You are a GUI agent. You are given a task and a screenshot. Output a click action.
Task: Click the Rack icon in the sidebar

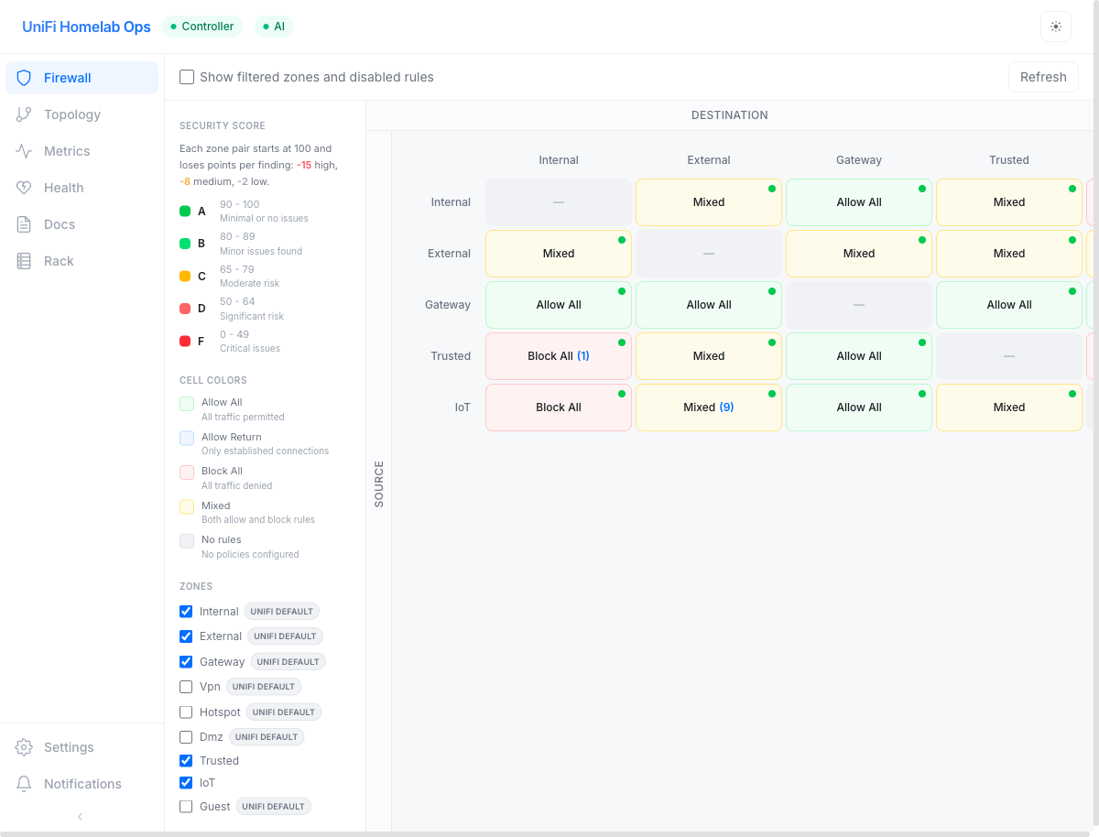coord(23,260)
